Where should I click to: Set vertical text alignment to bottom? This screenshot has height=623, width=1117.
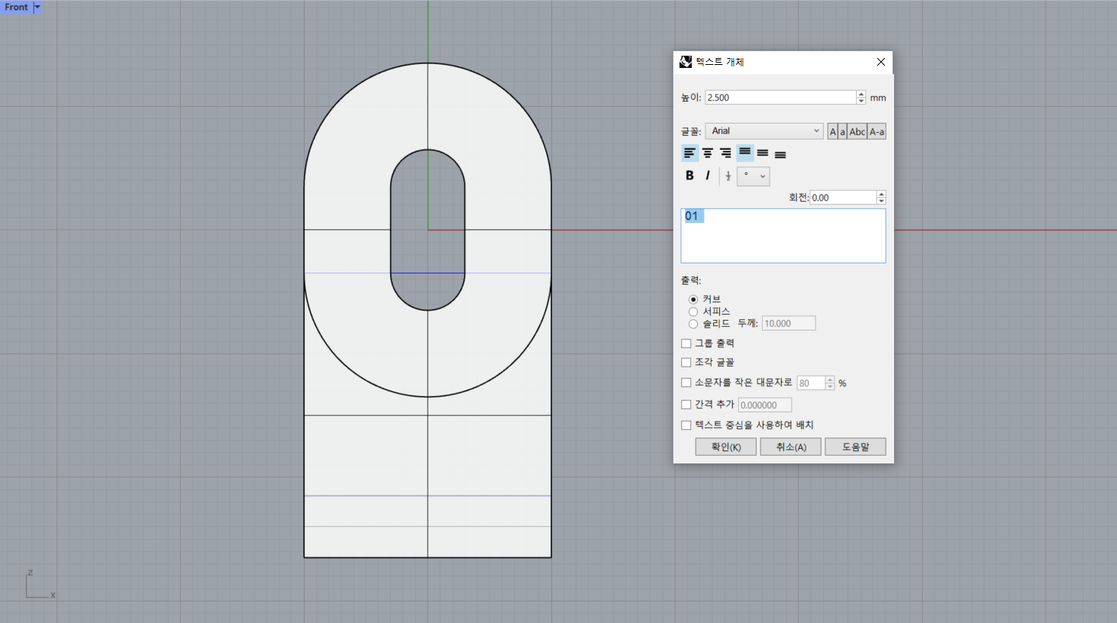click(x=780, y=153)
